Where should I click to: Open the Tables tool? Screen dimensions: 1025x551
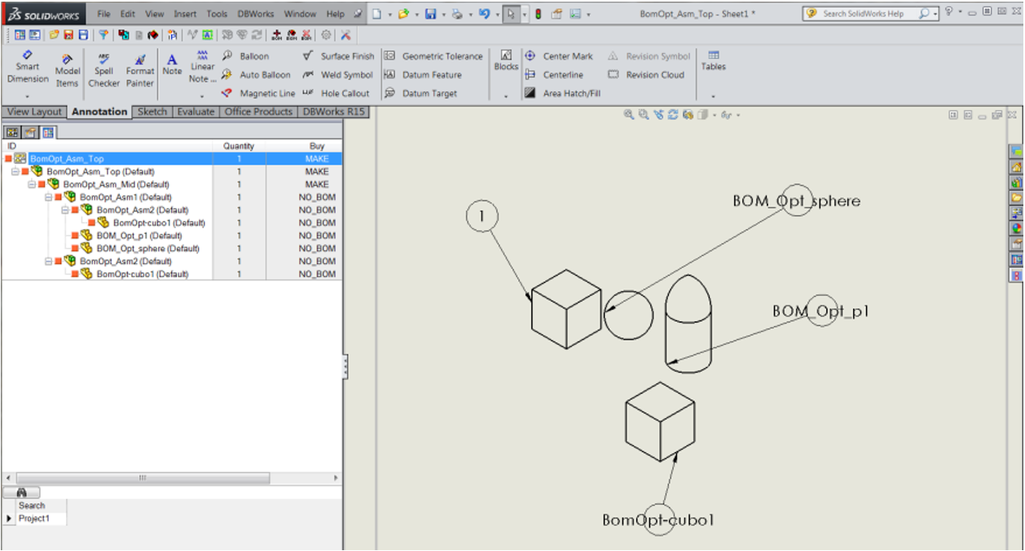click(x=714, y=61)
